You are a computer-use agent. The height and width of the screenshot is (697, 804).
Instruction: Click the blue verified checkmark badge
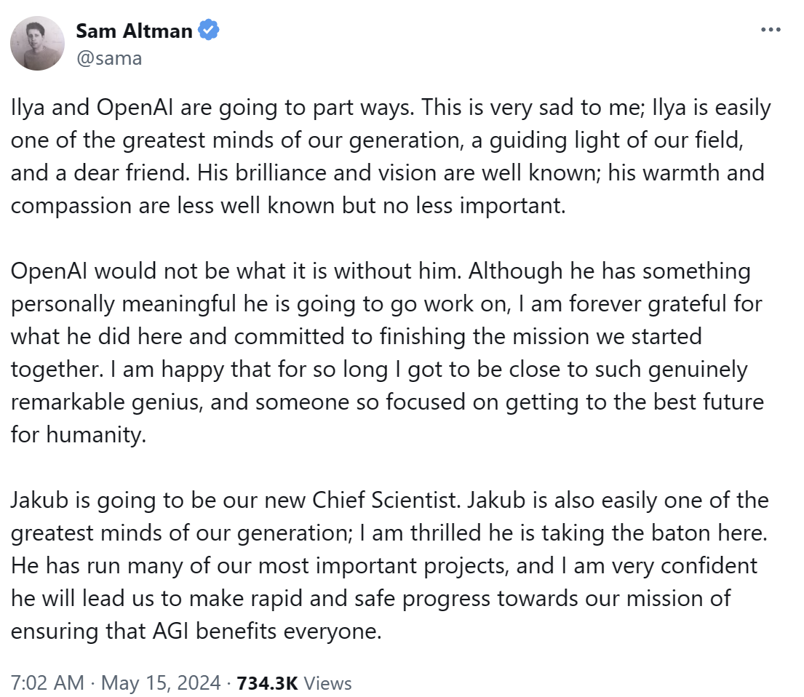[209, 31]
